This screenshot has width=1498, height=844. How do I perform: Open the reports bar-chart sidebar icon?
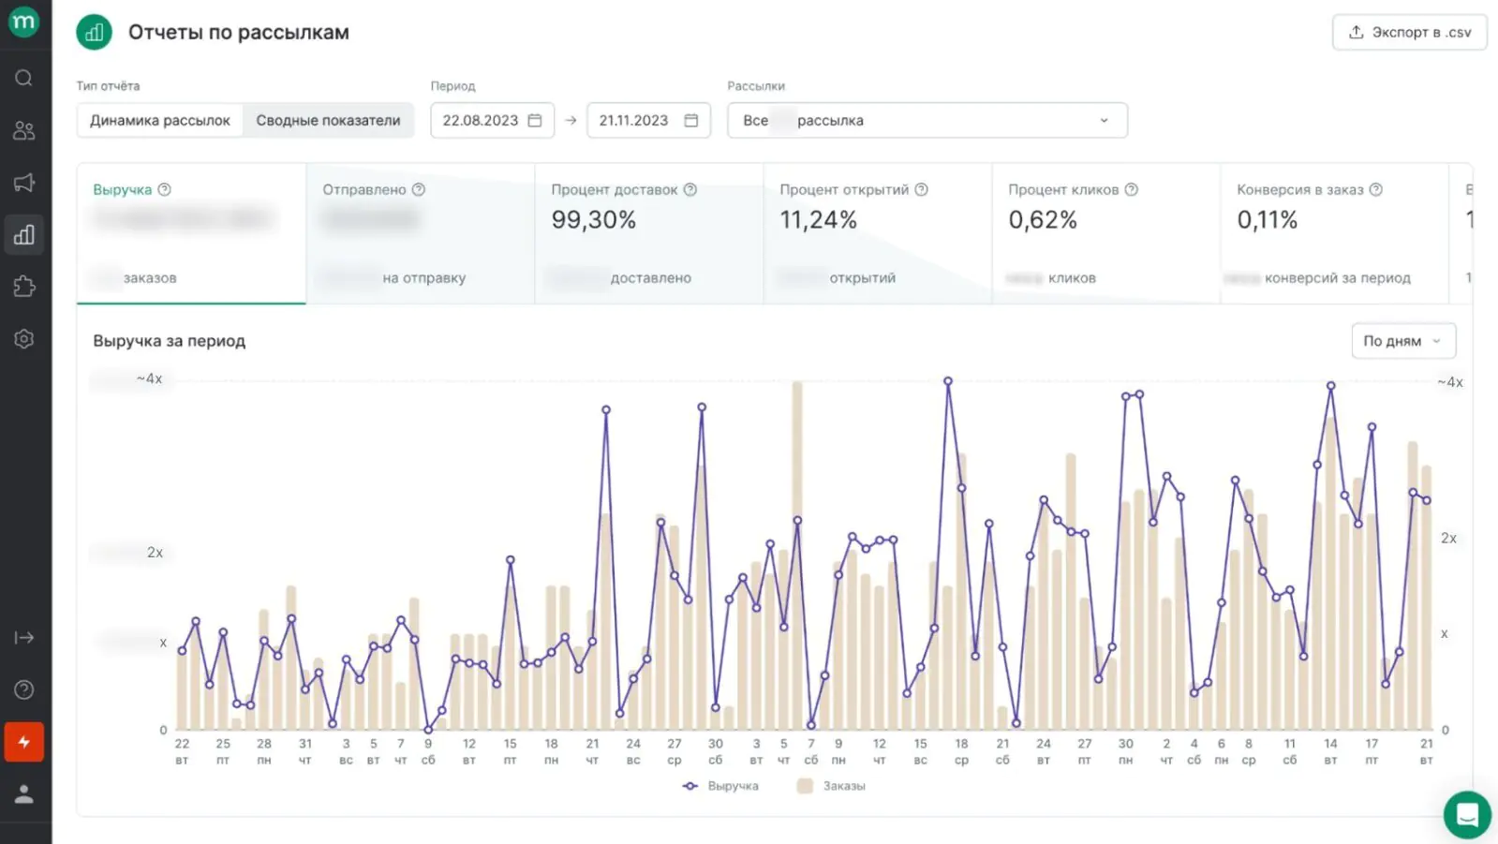tap(24, 234)
